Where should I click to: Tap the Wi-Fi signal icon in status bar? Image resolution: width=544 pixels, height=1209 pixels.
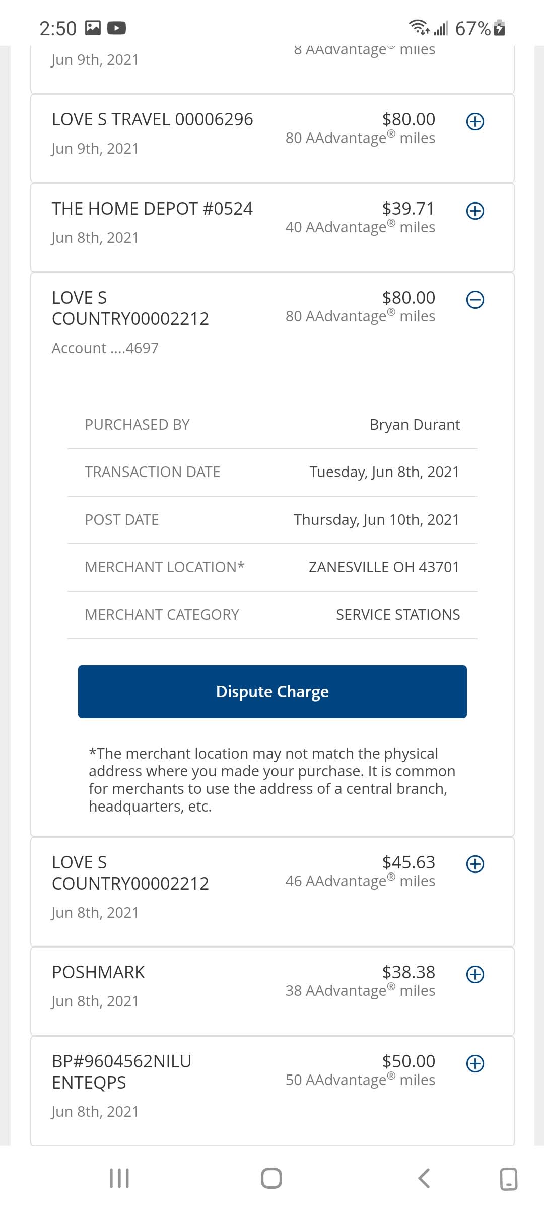point(419,27)
